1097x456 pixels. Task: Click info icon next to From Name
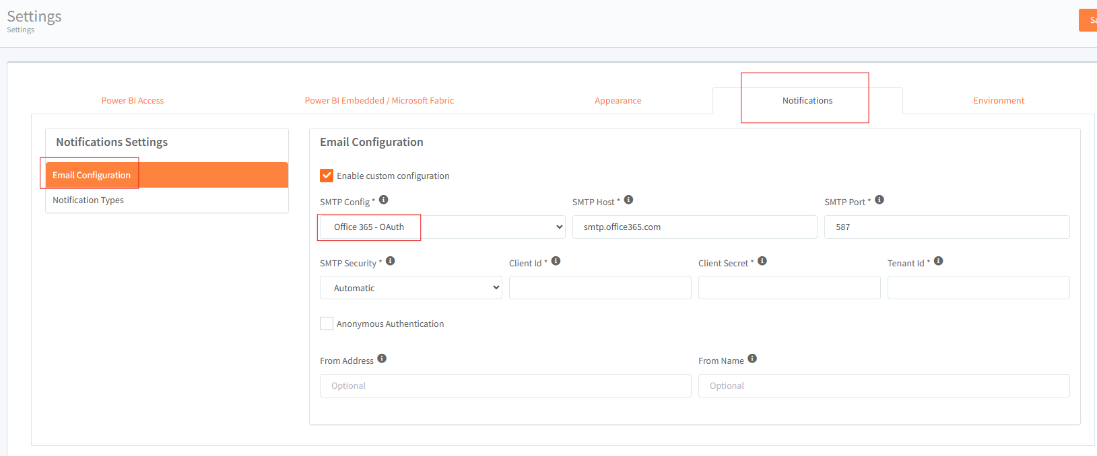pyautogui.click(x=752, y=358)
